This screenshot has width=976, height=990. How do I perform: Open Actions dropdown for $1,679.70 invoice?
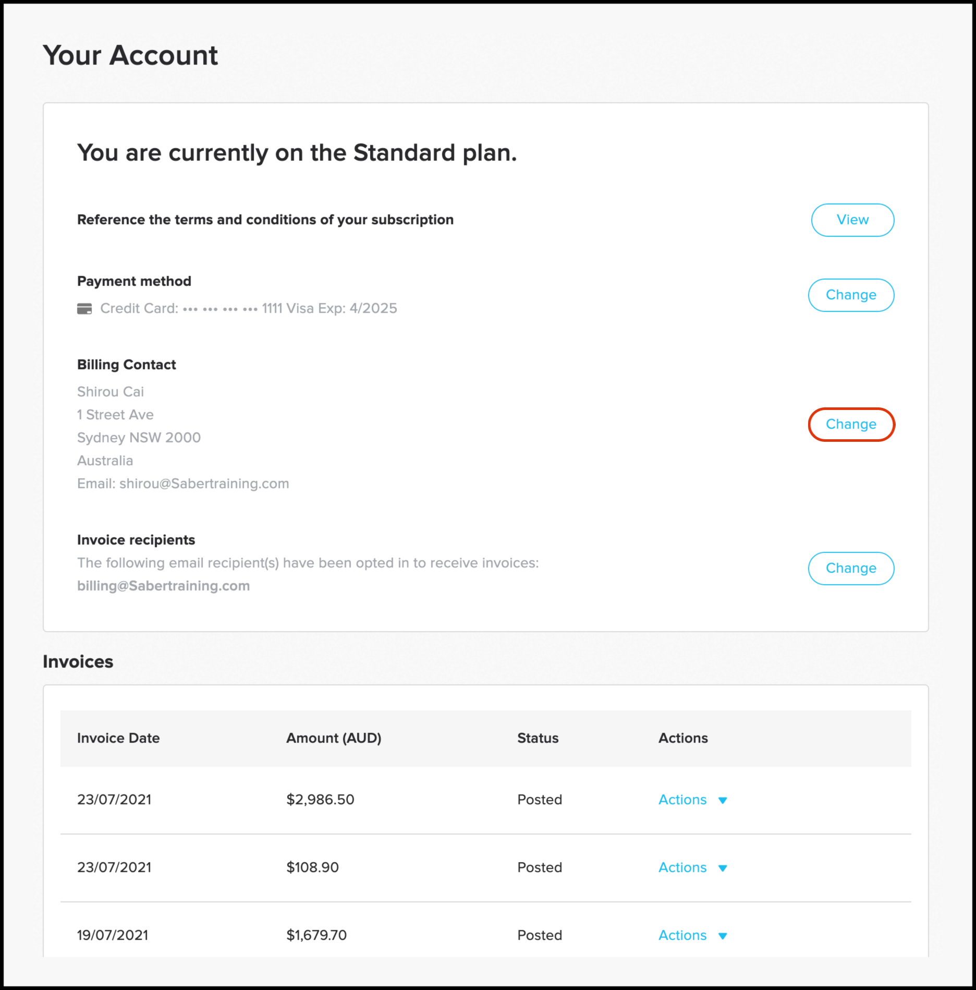coord(692,935)
